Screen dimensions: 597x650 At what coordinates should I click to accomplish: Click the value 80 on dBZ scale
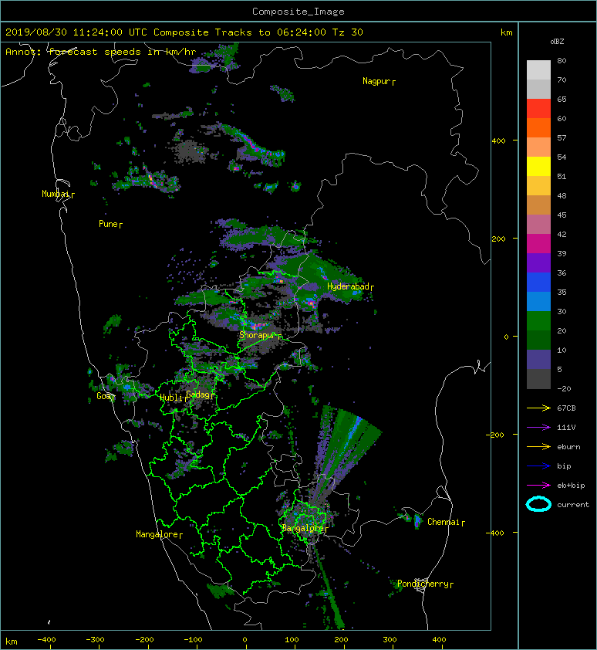coord(562,60)
